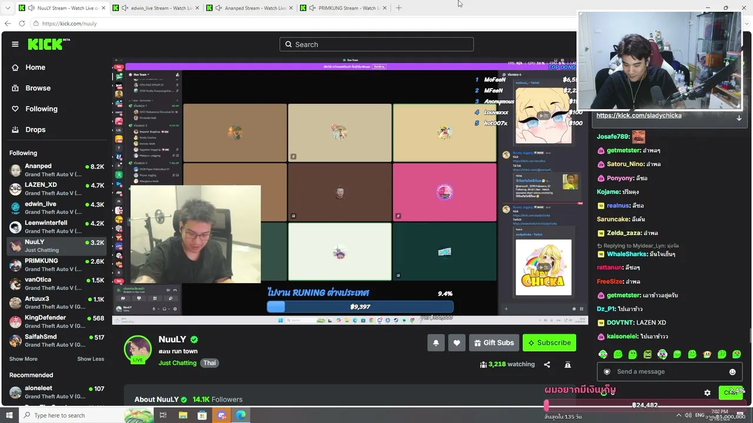Click the angry square-faced green emote
The width and height of the screenshot is (753, 423).
[648, 354]
